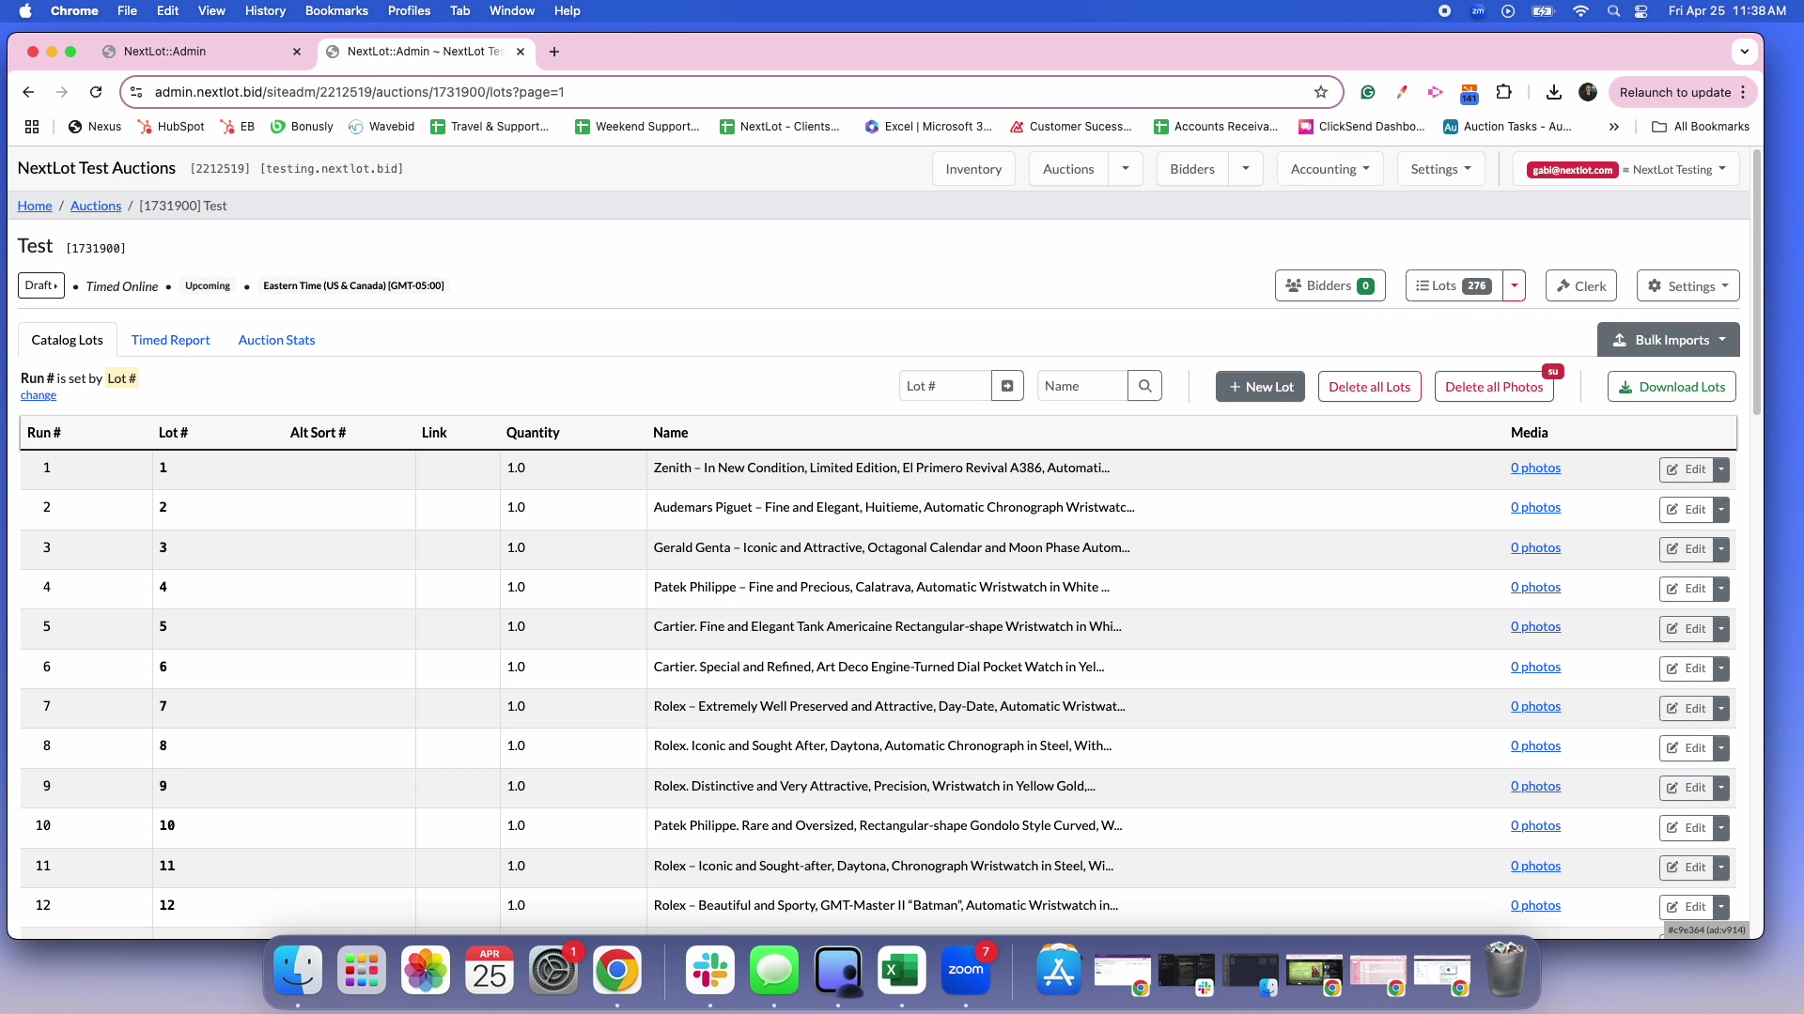This screenshot has width=1804, height=1014.
Task: Open the Bulk Imports dropdown
Action: coord(1668,340)
